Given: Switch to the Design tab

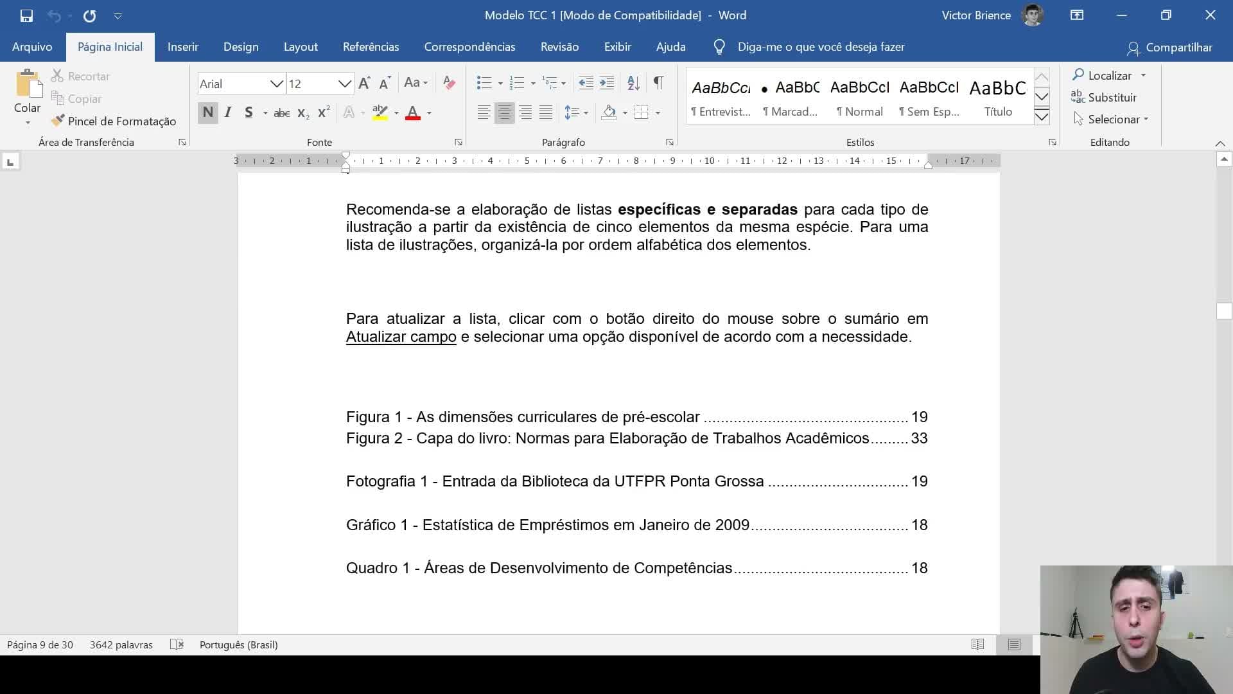Looking at the screenshot, I should [x=241, y=47].
